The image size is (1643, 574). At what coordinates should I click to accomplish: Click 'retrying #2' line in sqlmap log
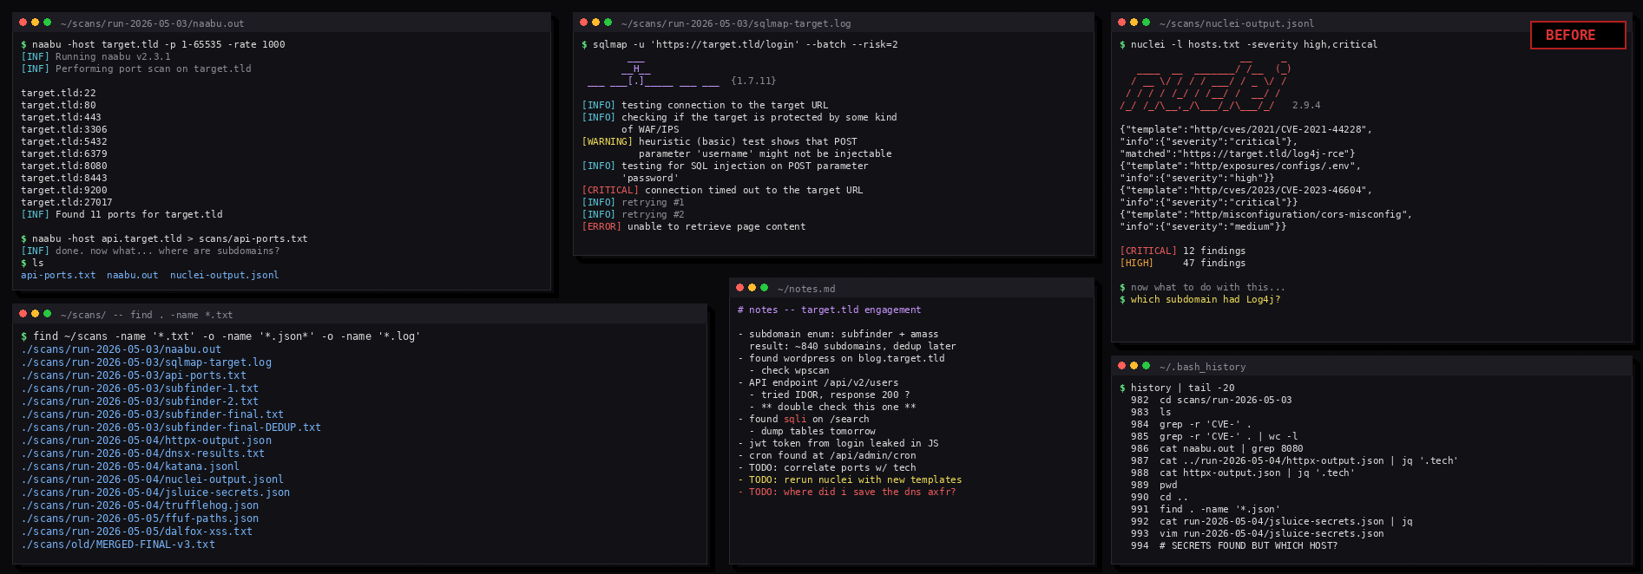633,214
